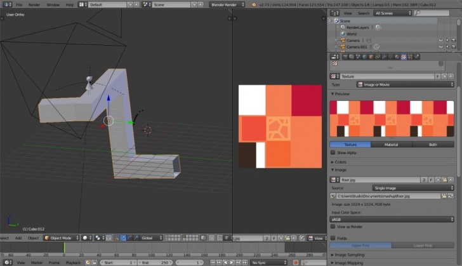Screen dimensions: 462x266
Task: Open the sRGB color space dropdown
Action: point(392,219)
